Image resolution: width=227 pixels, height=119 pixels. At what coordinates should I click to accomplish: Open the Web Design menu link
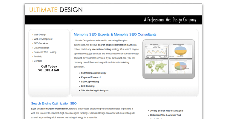point(40,35)
